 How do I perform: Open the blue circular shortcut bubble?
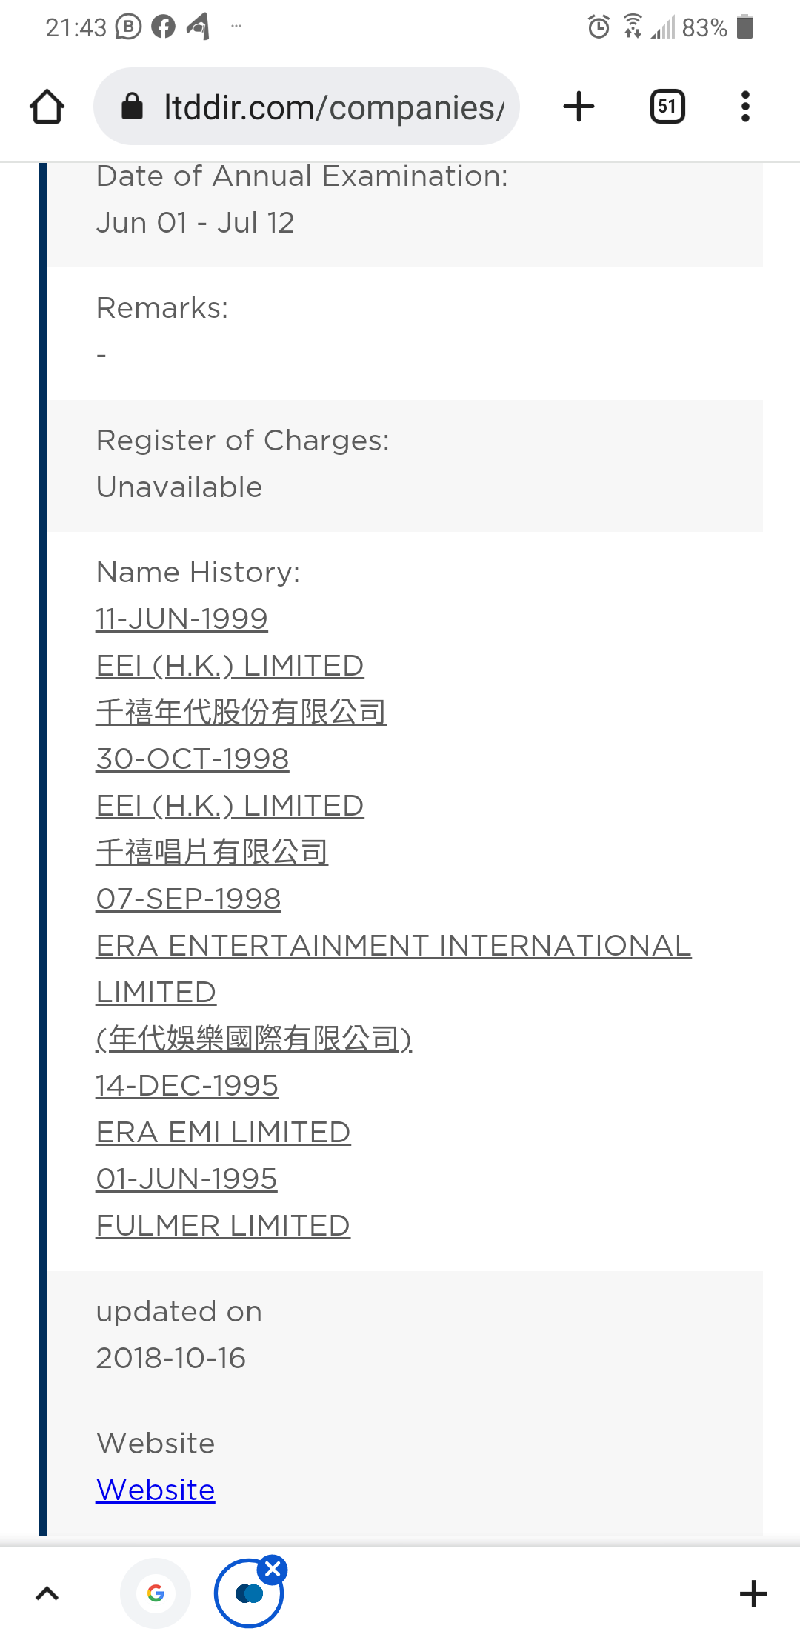[x=249, y=1593]
